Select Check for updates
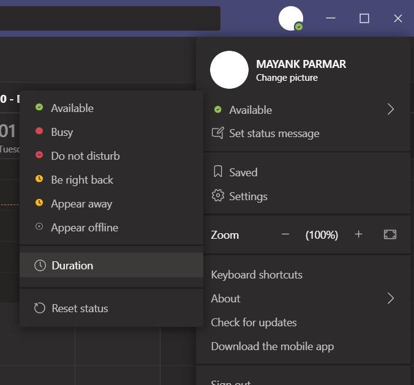Viewport: 414px width, 385px height. pos(254,323)
